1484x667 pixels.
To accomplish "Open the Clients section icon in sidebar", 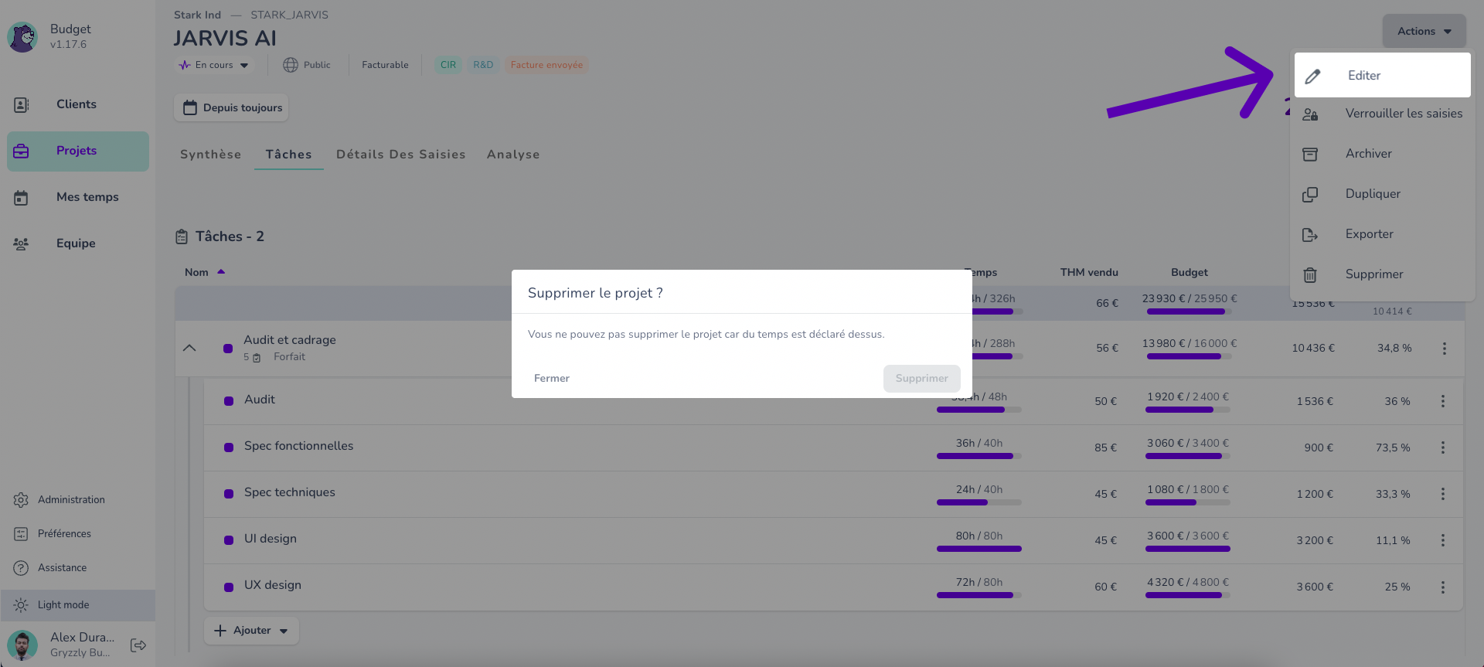I will tap(22, 104).
